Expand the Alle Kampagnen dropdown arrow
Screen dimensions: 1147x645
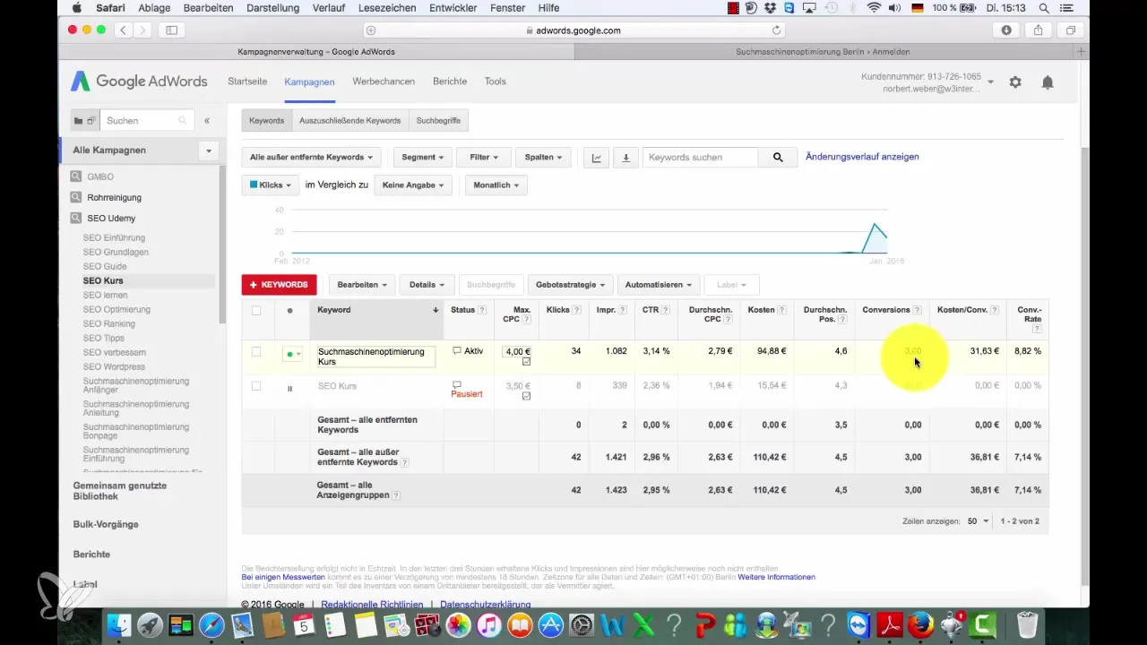click(209, 150)
